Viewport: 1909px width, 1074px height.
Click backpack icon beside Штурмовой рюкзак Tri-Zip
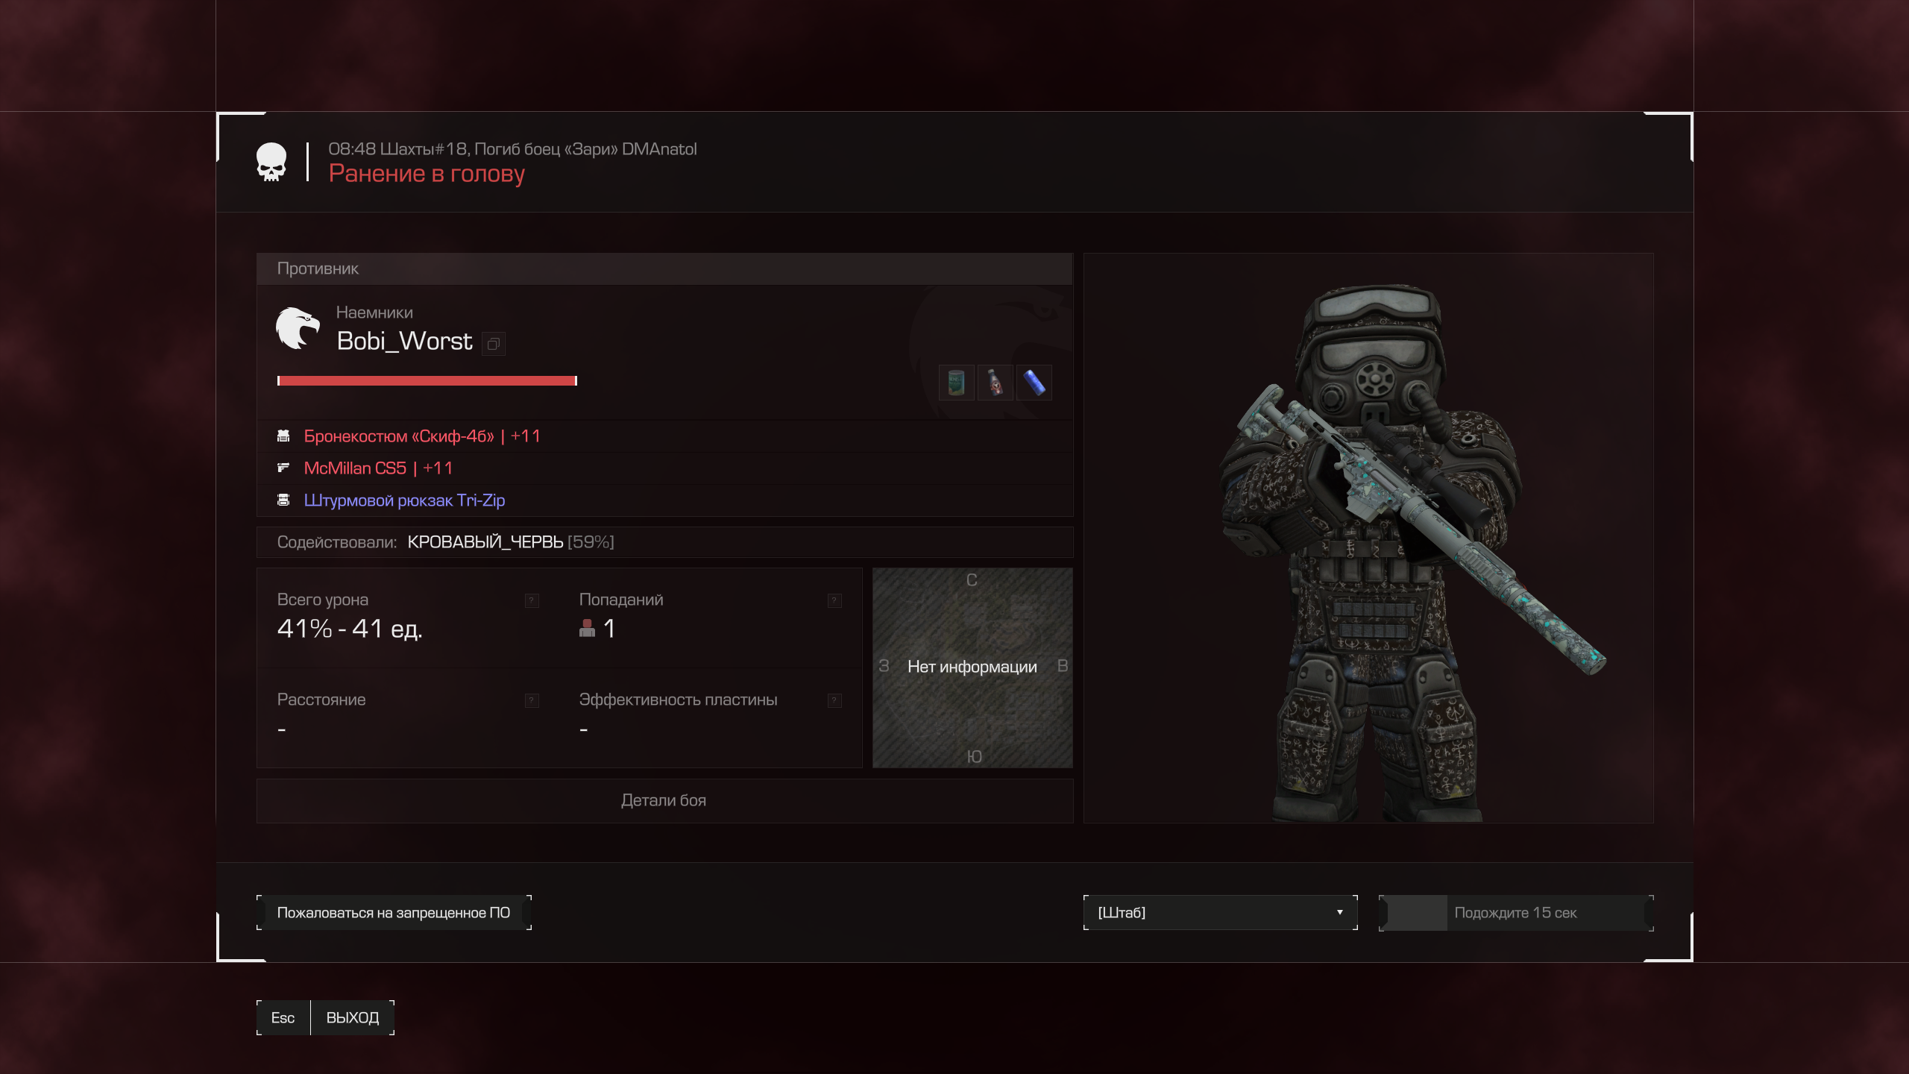click(x=283, y=500)
